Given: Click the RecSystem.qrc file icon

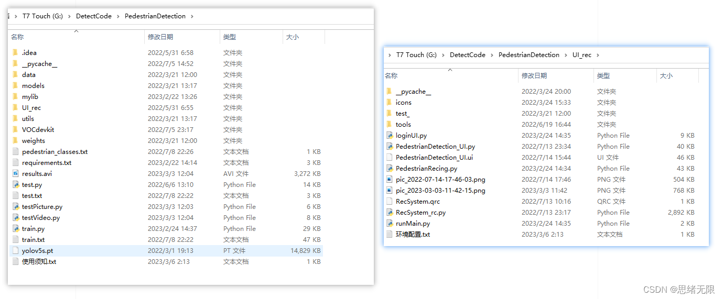Looking at the screenshot, I should 389,201.
